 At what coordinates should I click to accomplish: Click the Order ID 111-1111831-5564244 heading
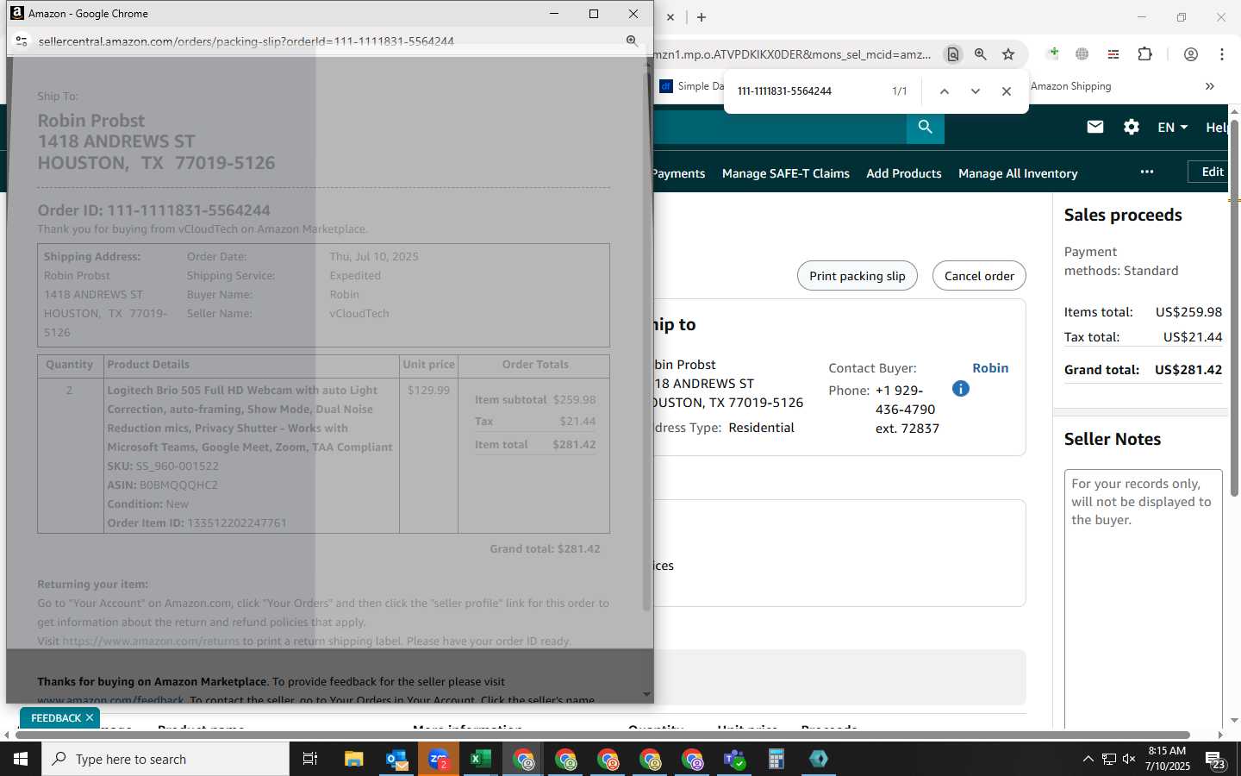[153, 210]
